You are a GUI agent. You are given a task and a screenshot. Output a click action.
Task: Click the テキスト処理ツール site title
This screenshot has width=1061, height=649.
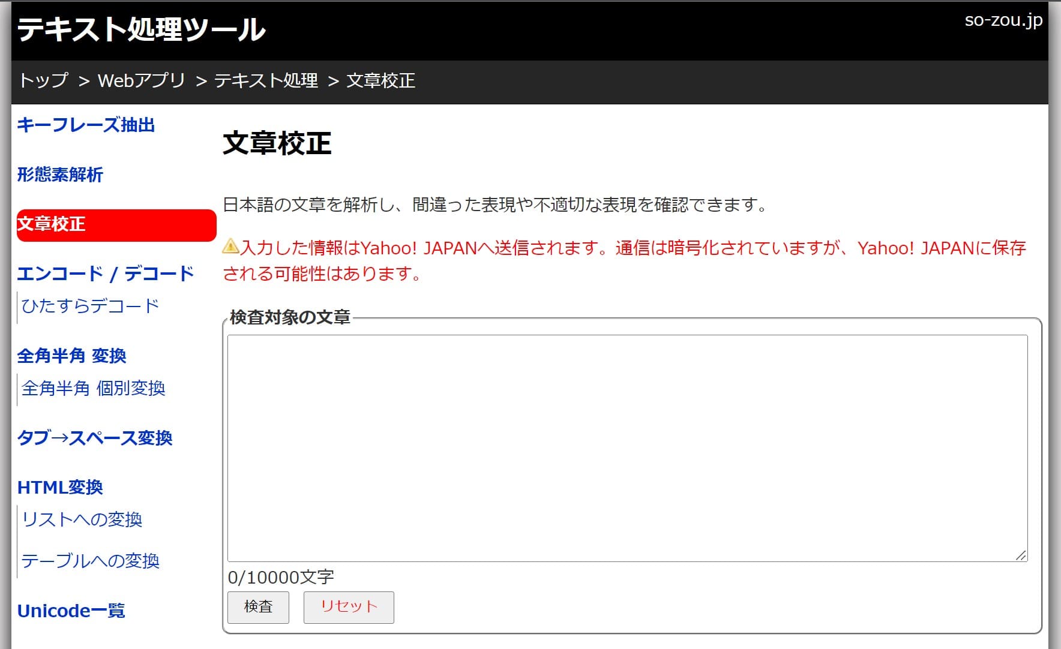point(142,29)
